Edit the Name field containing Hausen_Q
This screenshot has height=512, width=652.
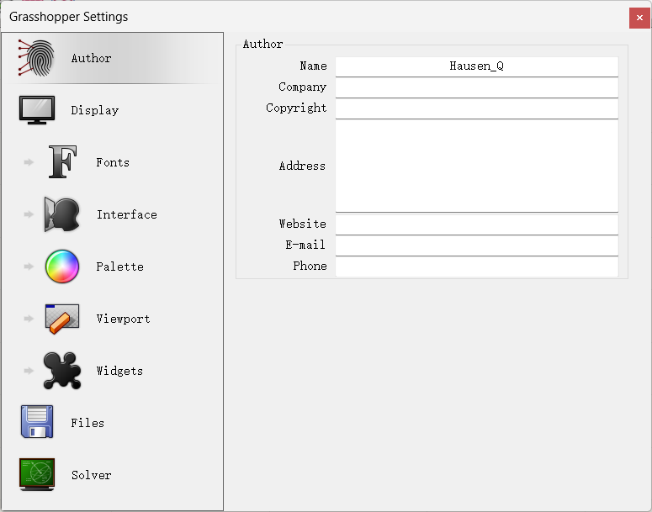click(476, 66)
